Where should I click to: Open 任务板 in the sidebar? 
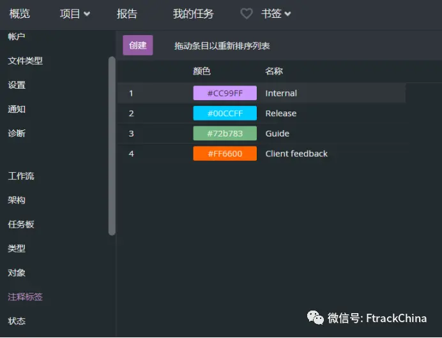21,224
